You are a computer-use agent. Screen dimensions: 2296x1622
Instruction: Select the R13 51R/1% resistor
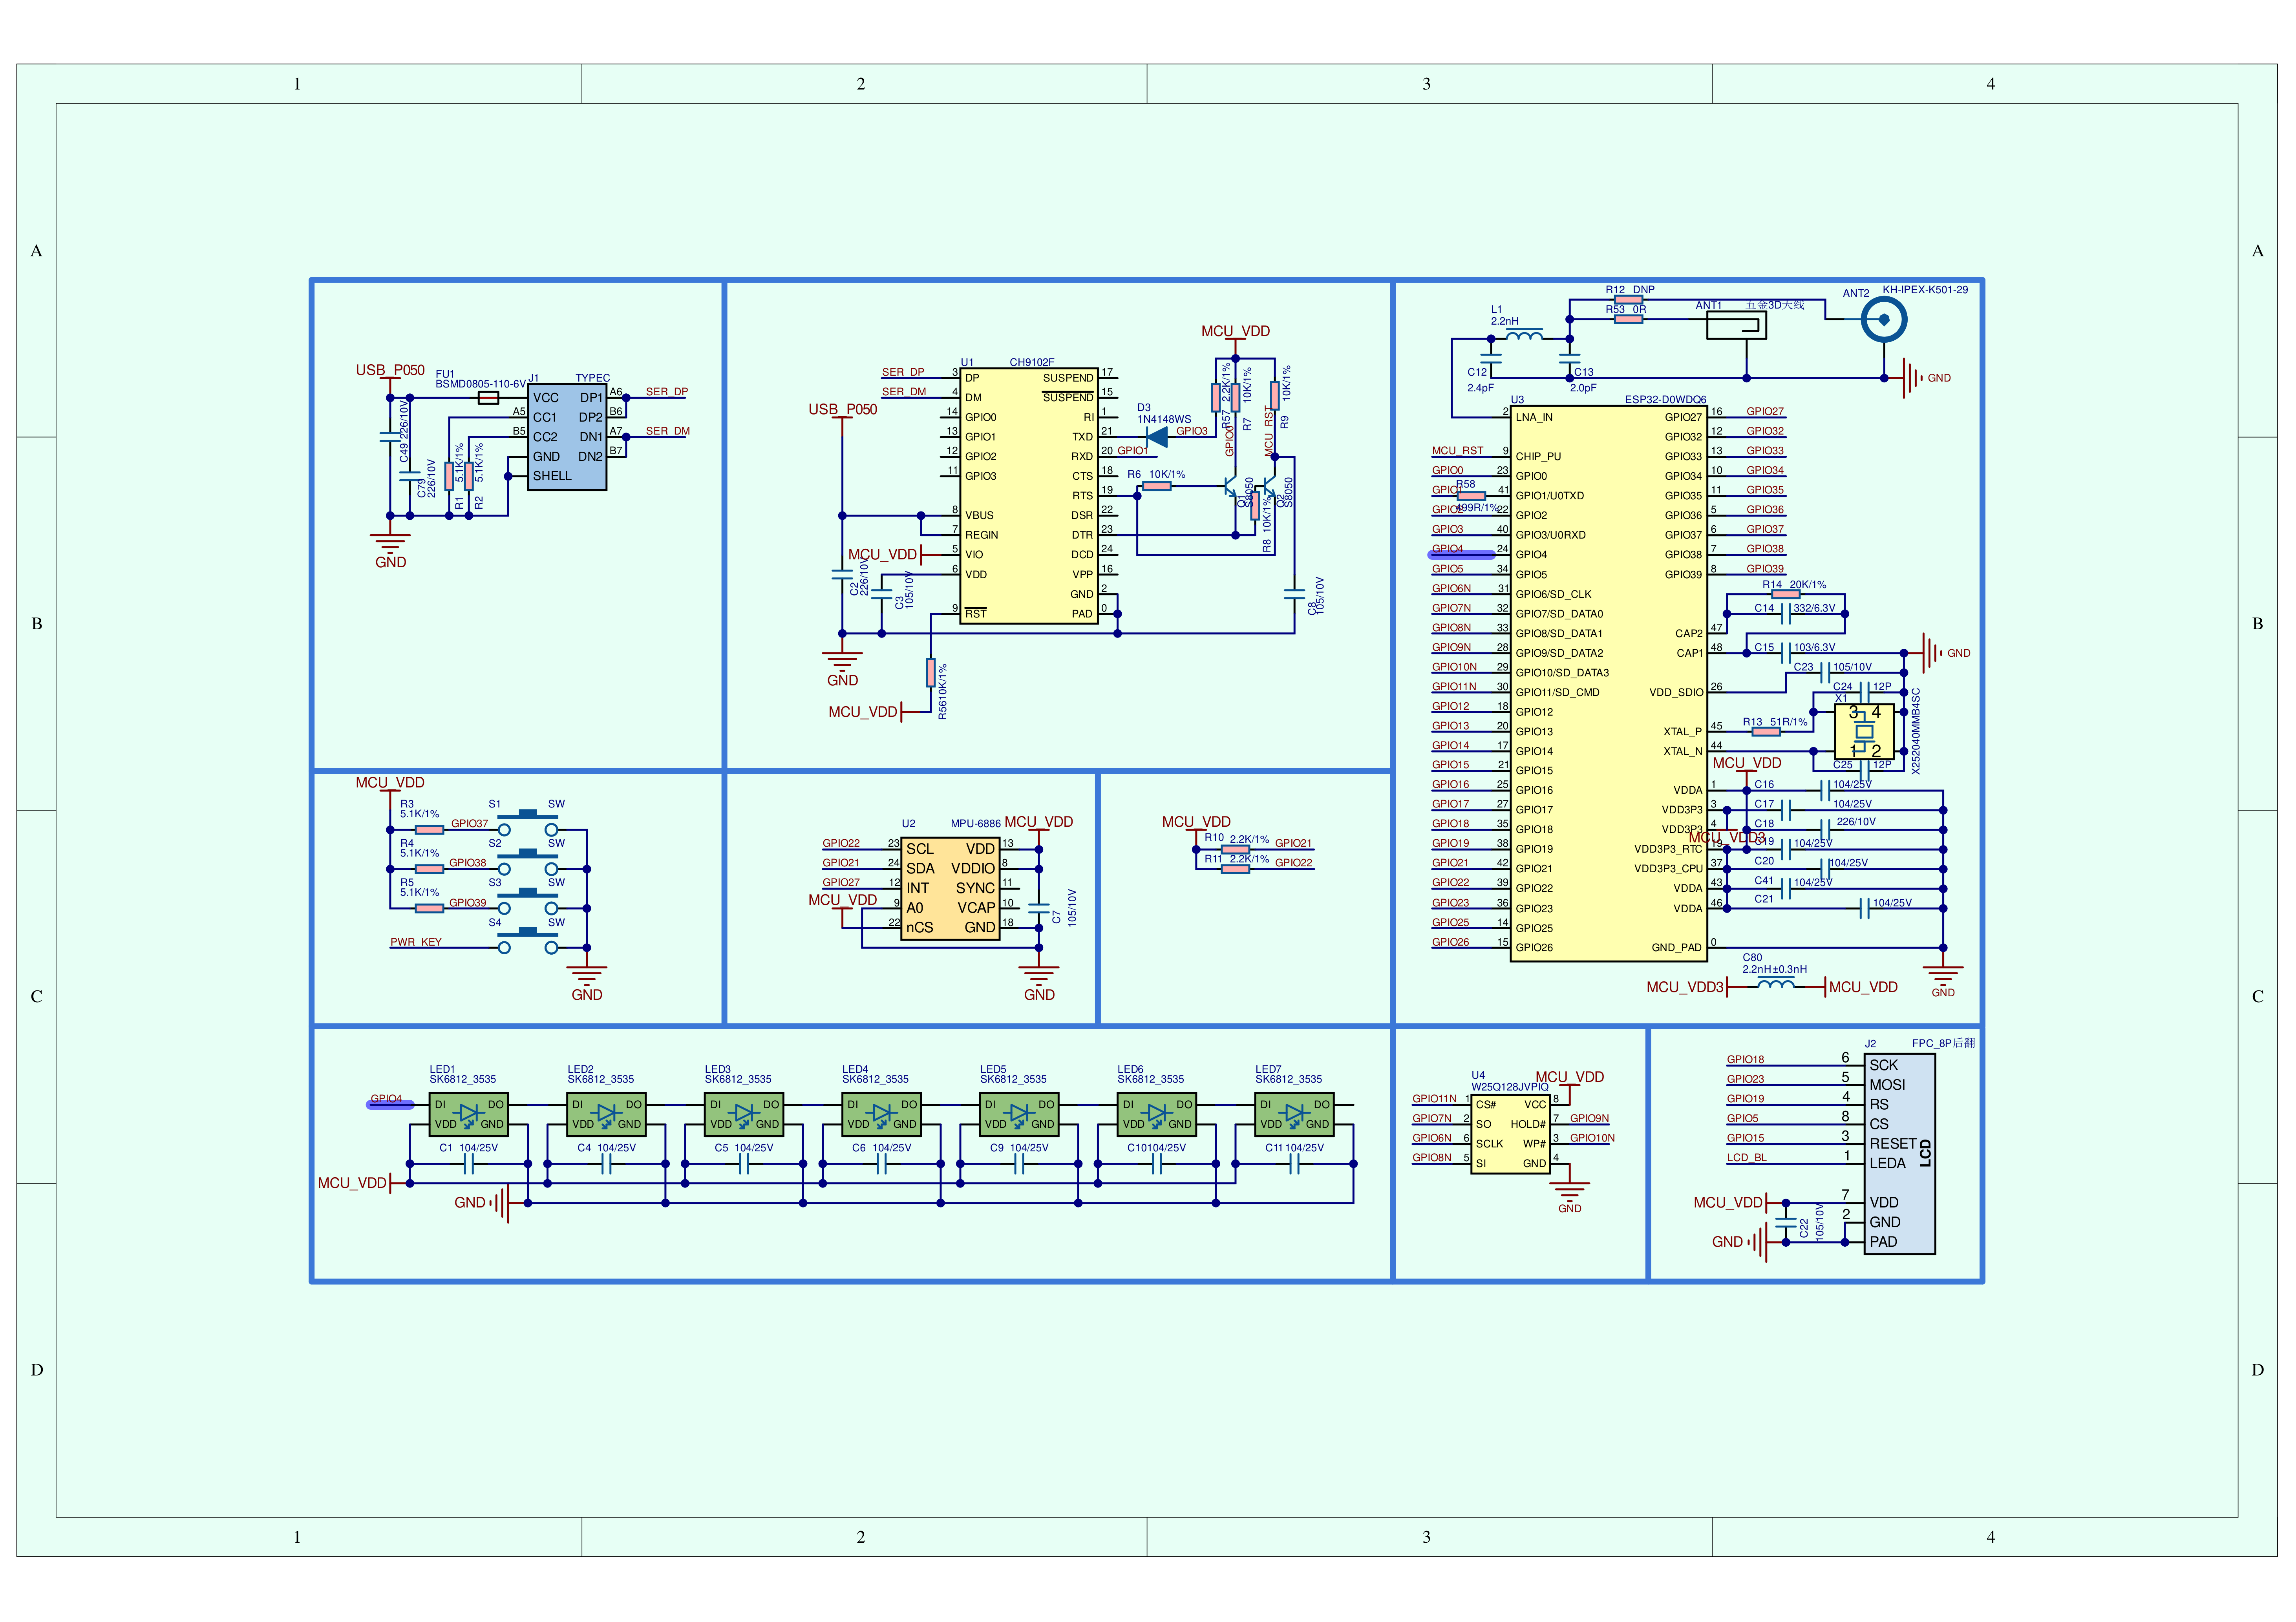[1766, 732]
